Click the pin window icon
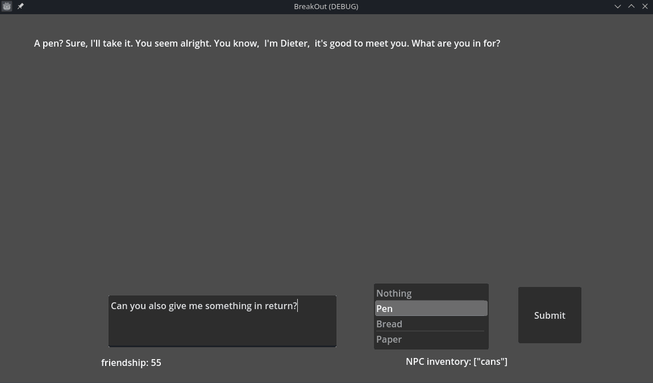 click(20, 6)
